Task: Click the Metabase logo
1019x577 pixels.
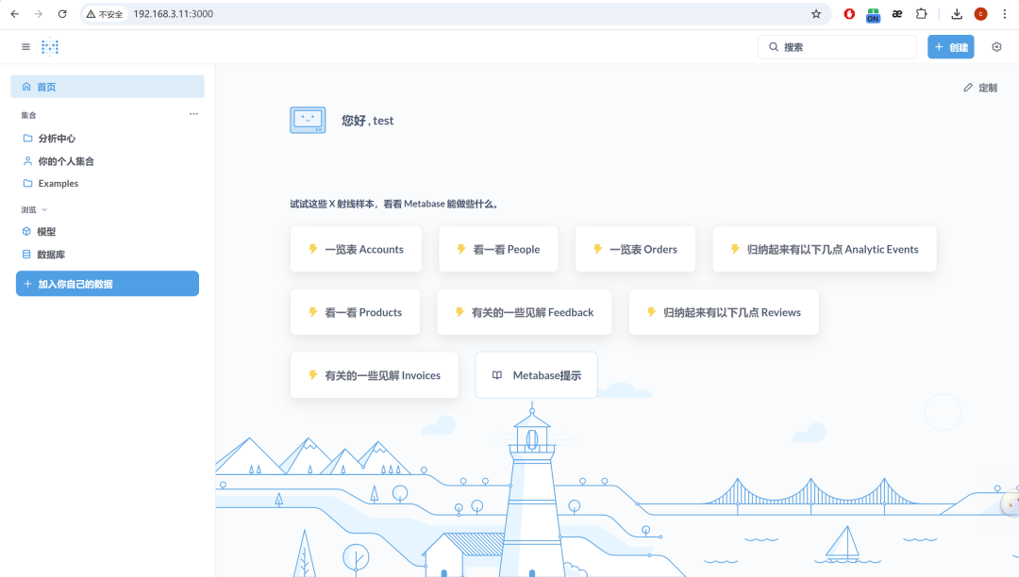Action: [x=50, y=47]
